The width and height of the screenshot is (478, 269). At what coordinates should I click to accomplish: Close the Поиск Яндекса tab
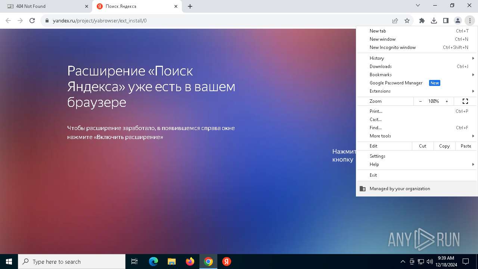[x=176, y=6]
